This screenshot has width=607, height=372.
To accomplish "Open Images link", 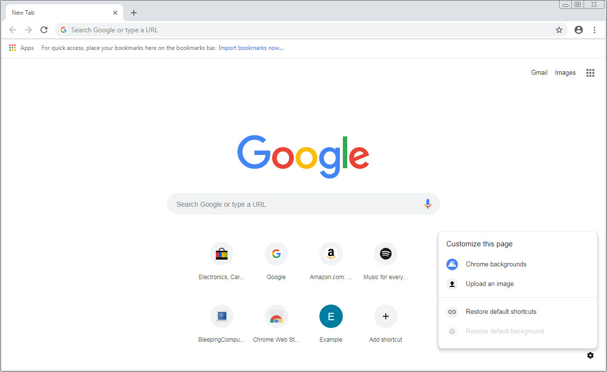I will (x=565, y=72).
